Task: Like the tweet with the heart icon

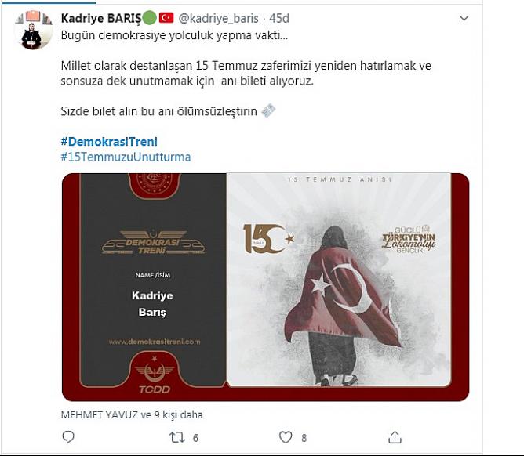Action: point(286,437)
